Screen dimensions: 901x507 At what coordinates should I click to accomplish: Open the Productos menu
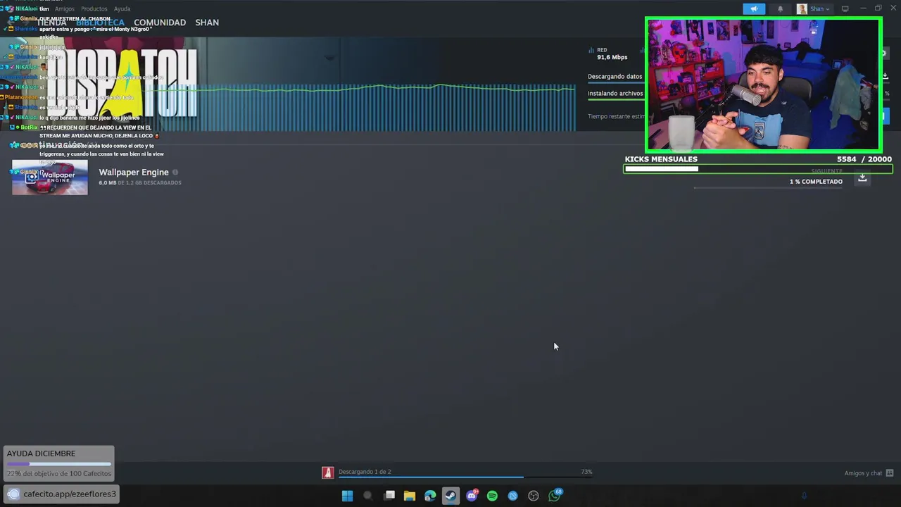coord(94,9)
